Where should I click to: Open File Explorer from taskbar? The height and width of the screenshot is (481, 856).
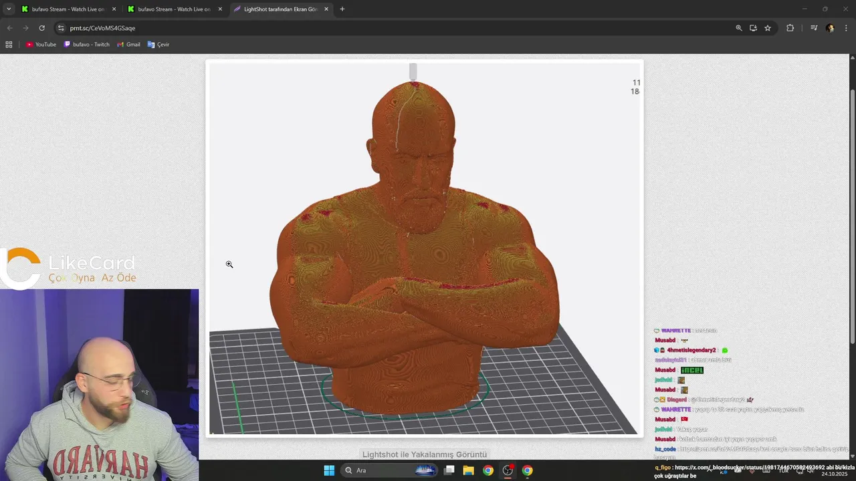click(468, 470)
